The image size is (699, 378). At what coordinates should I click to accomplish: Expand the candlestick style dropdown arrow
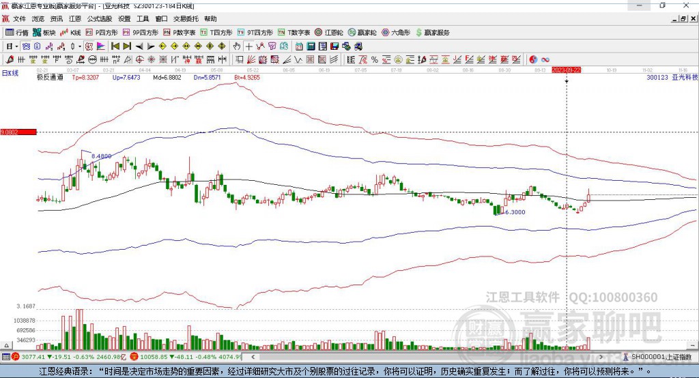[x=79, y=46]
